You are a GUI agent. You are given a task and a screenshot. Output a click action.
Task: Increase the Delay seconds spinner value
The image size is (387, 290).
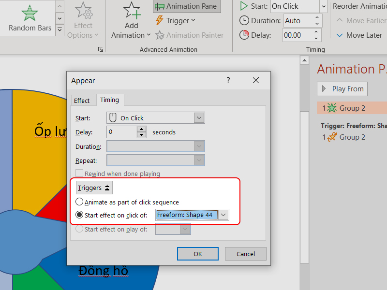click(x=142, y=130)
